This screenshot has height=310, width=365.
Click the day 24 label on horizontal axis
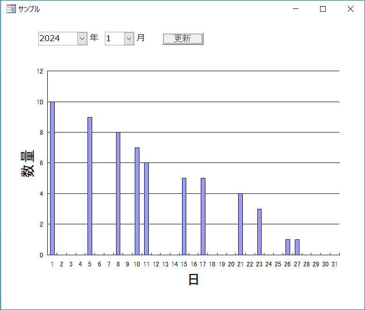pos(269,264)
